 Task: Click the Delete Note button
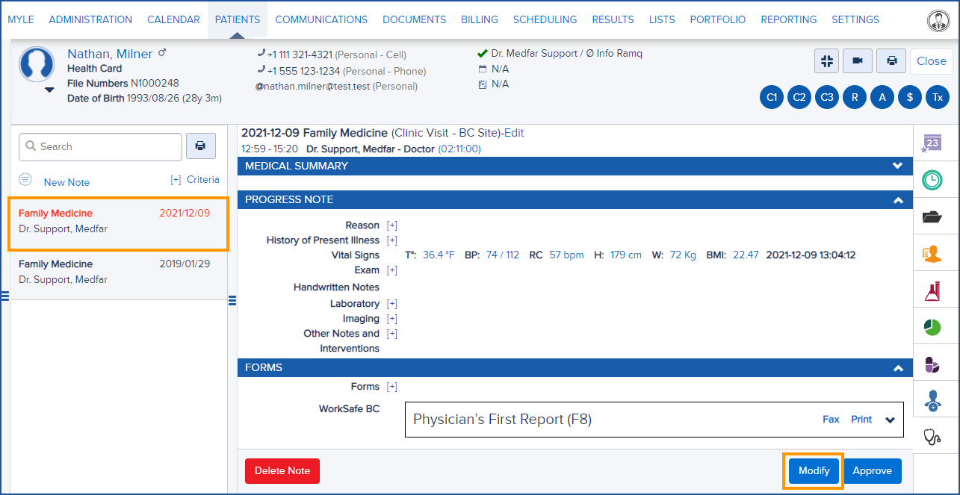click(282, 470)
